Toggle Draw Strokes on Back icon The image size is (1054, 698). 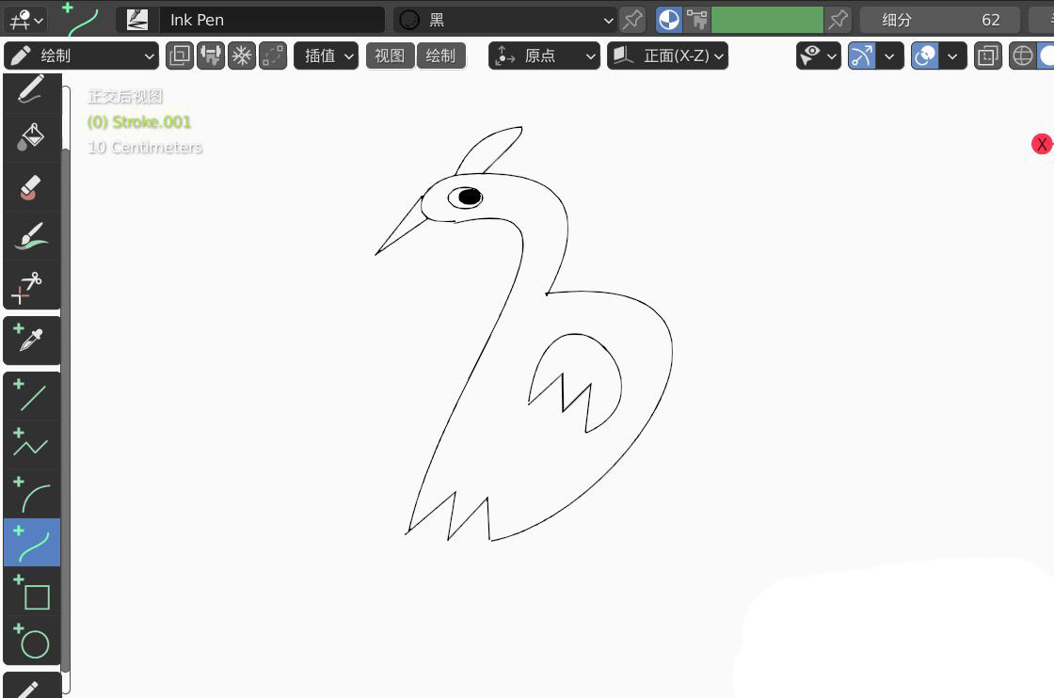(211, 56)
